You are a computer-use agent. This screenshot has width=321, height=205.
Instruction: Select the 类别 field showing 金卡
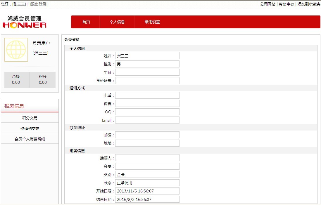tap(147, 174)
